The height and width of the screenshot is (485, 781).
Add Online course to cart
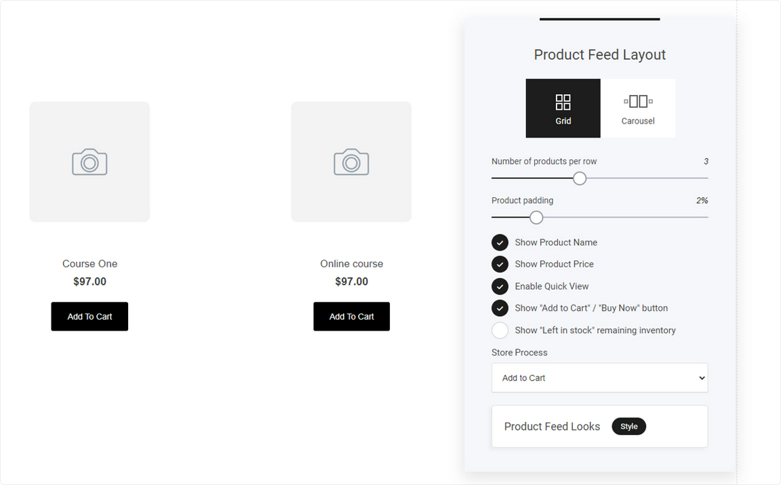coord(351,317)
